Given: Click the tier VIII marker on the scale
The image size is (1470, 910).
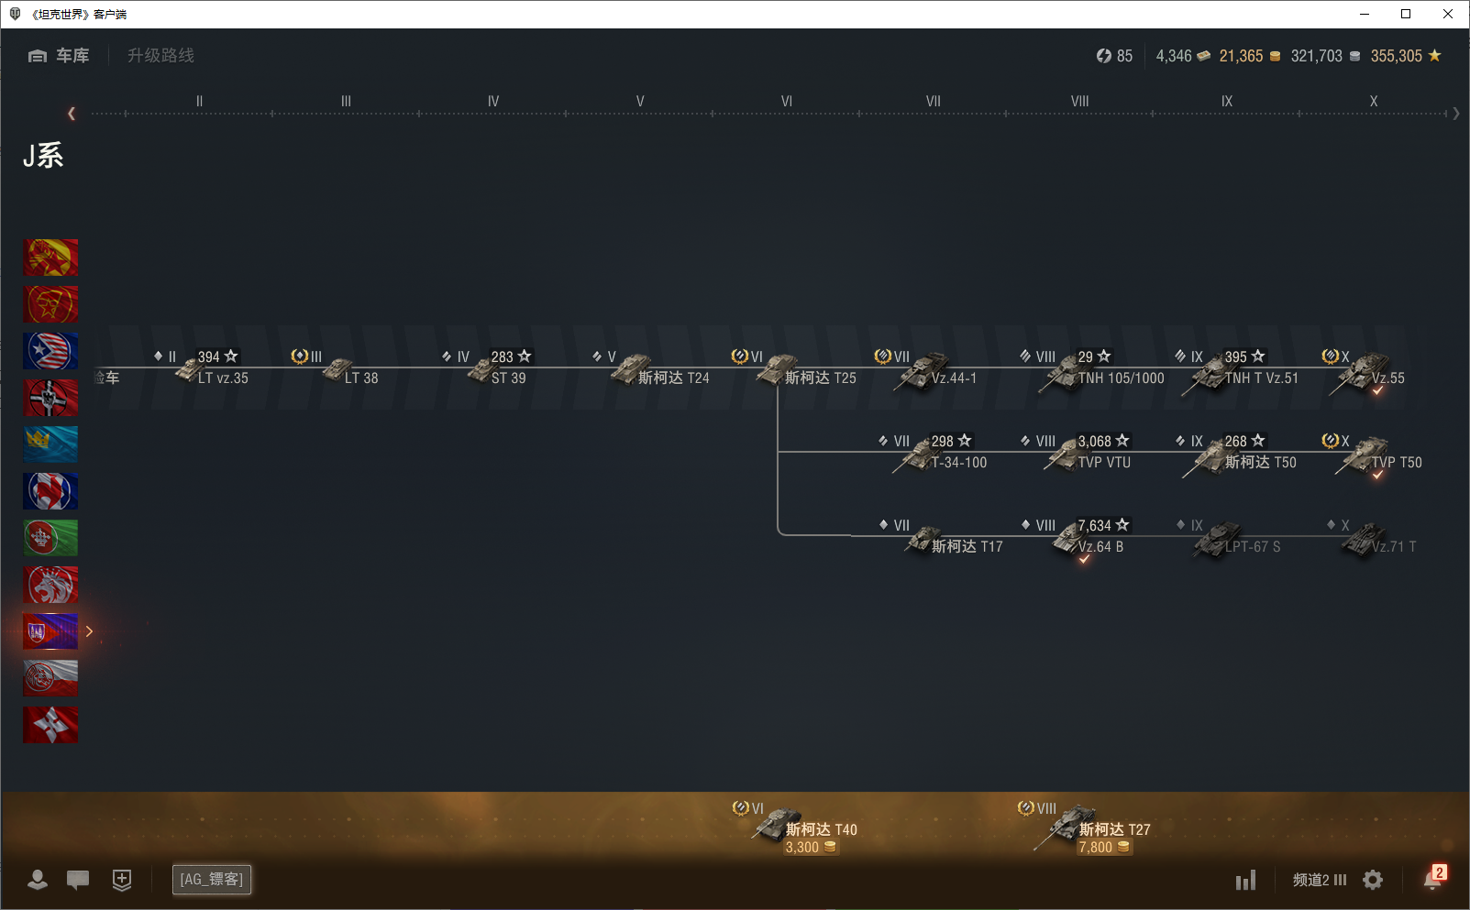Looking at the screenshot, I should pyautogui.click(x=1080, y=102).
